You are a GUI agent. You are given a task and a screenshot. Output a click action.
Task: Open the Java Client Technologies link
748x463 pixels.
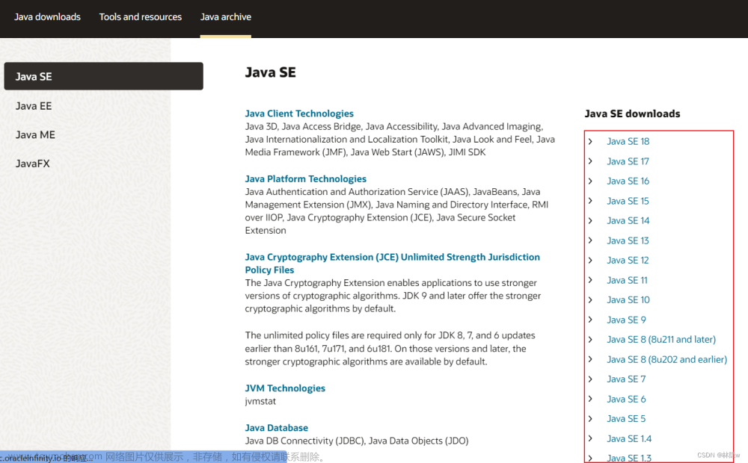(x=299, y=114)
